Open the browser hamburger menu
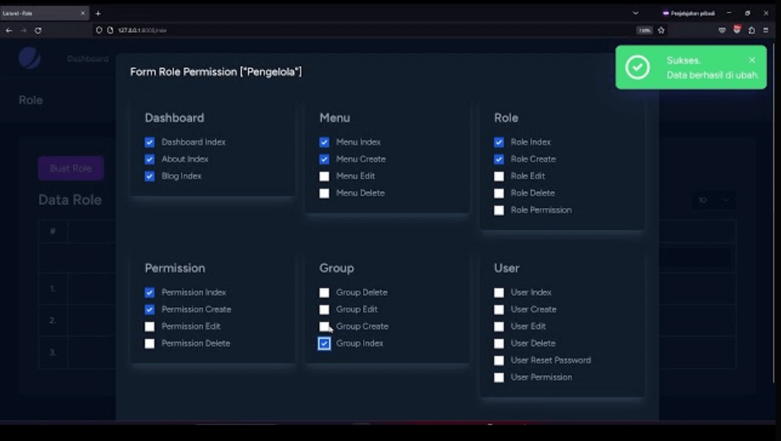Image resolution: width=781 pixels, height=441 pixels. click(766, 30)
